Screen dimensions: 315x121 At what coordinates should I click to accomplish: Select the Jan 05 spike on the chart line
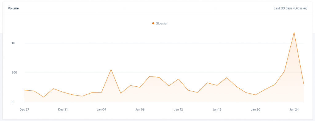click(x=111, y=70)
